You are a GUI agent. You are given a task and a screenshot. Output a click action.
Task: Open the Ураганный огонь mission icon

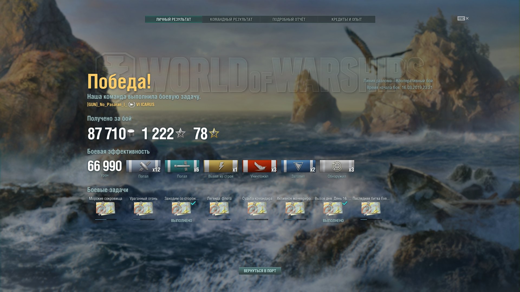click(143, 209)
